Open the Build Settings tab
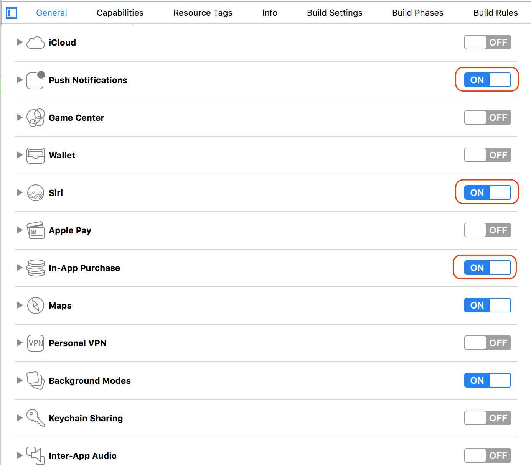 pos(335,13)
